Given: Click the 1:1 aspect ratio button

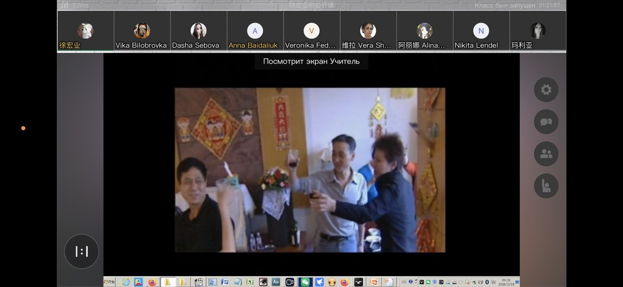Looking at the screenshot, I should 81,251.
